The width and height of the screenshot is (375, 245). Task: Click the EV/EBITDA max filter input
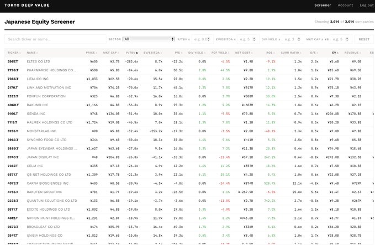(x=248, y=39)
